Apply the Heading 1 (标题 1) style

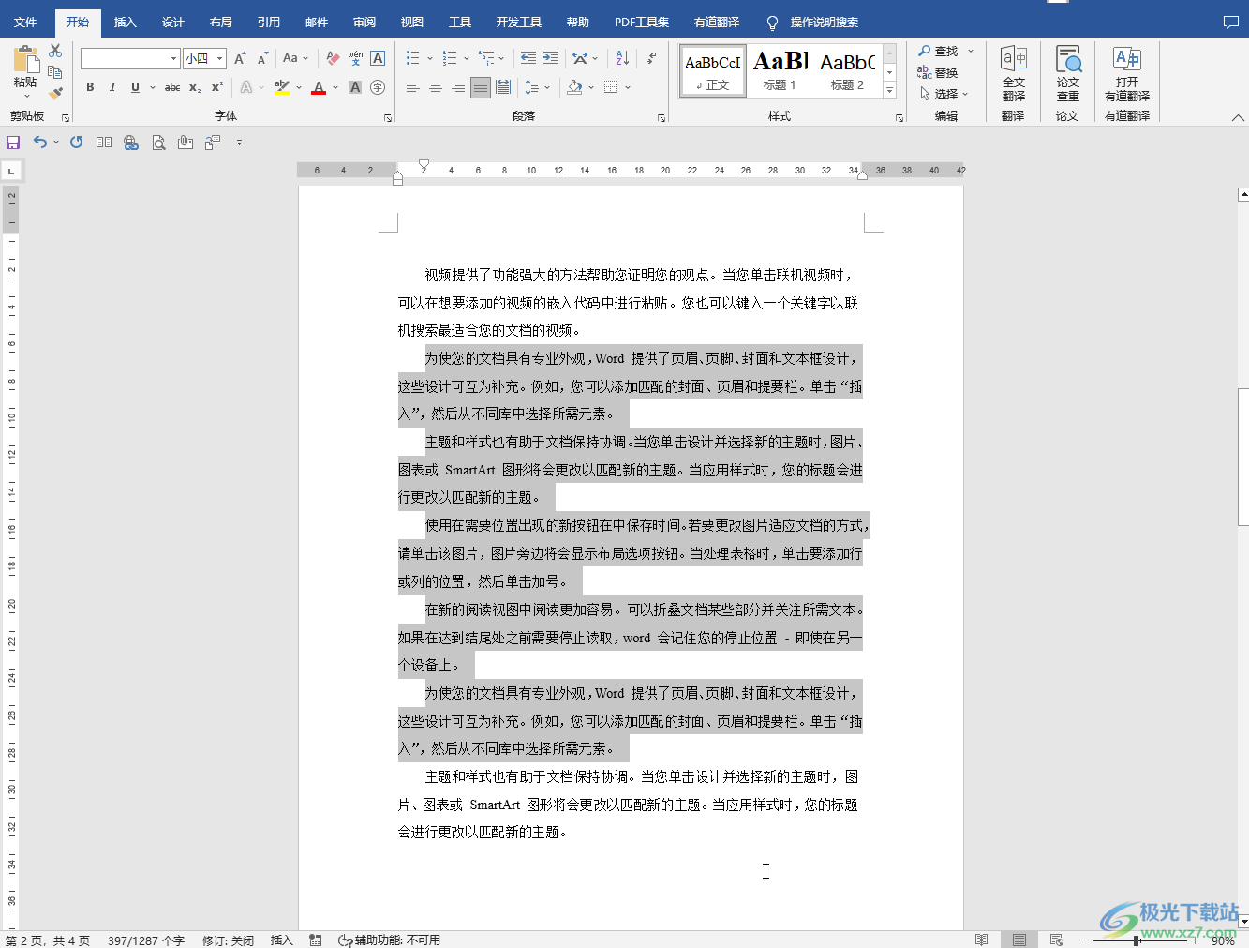[781, 71]
